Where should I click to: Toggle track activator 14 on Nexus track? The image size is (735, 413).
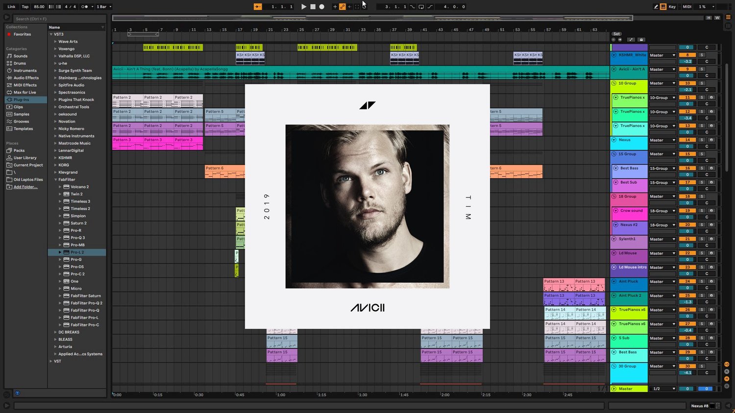(687, 140)
